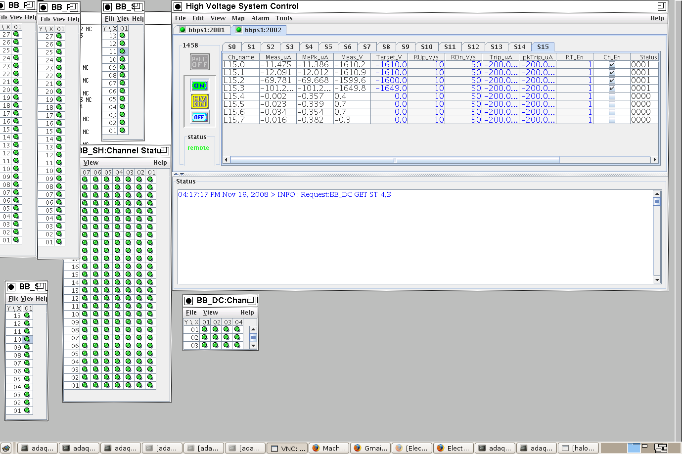Click BB_SH channel LED row 16 column 04
682x454 pixels.
[118, 267]
